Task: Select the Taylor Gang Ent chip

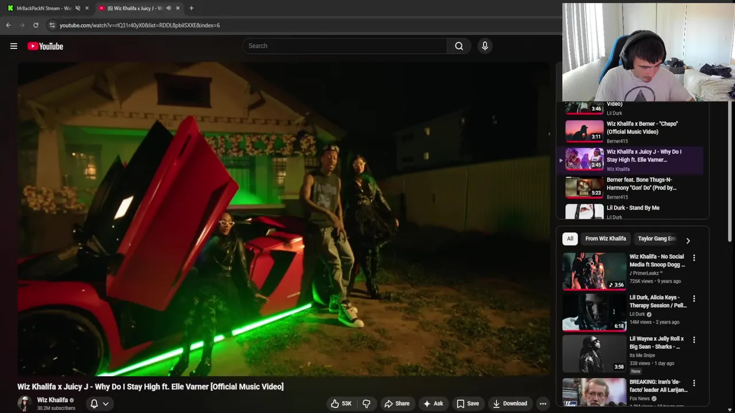Action: pyautogui.click(x=657, y=239)
